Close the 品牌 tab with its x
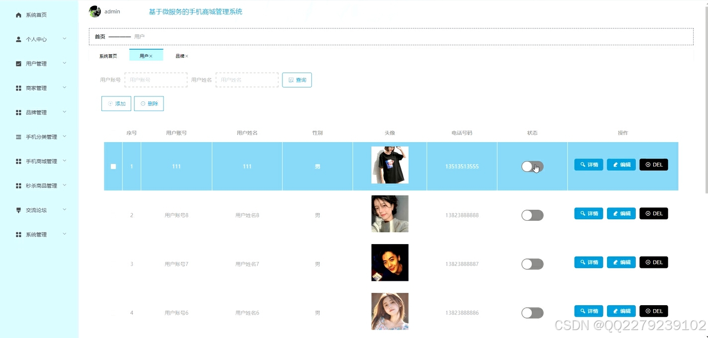 [x=187, y=56]
